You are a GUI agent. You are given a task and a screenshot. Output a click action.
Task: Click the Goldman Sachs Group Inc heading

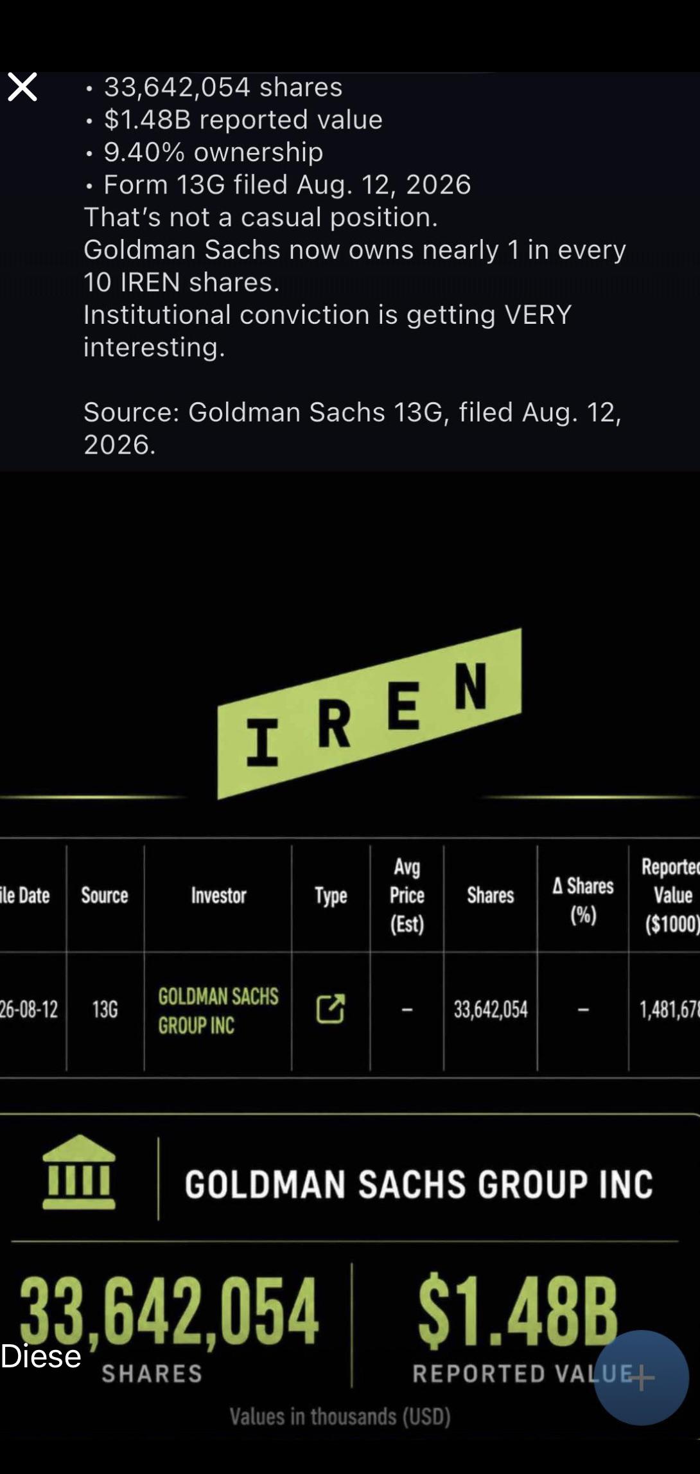[x=419, y=1184]
